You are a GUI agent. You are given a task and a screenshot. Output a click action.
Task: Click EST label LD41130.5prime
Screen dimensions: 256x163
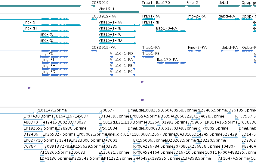click(x=55, y=159)
